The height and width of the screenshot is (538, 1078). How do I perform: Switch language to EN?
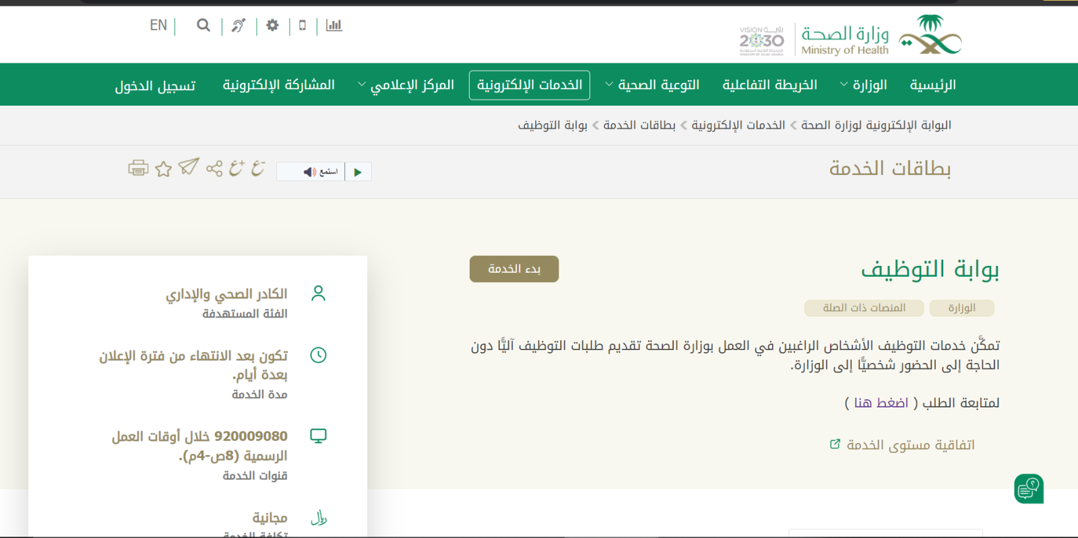[x=158, y=26]
